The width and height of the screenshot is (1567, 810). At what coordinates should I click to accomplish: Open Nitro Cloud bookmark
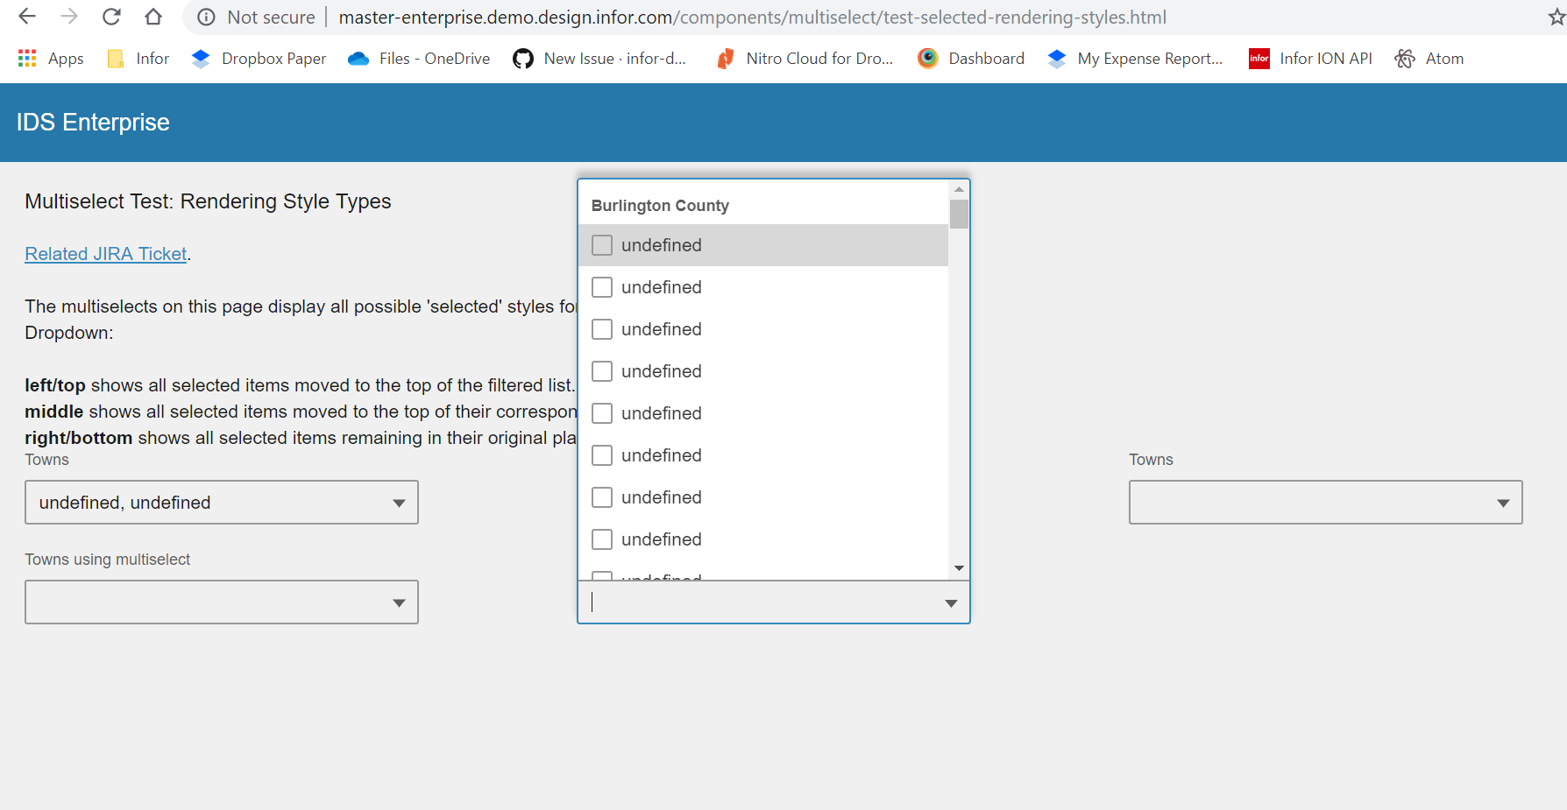805,59
